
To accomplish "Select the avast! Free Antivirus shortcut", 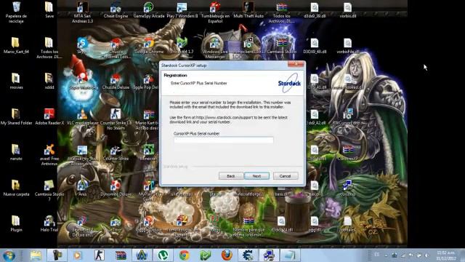I will [49, 154].
